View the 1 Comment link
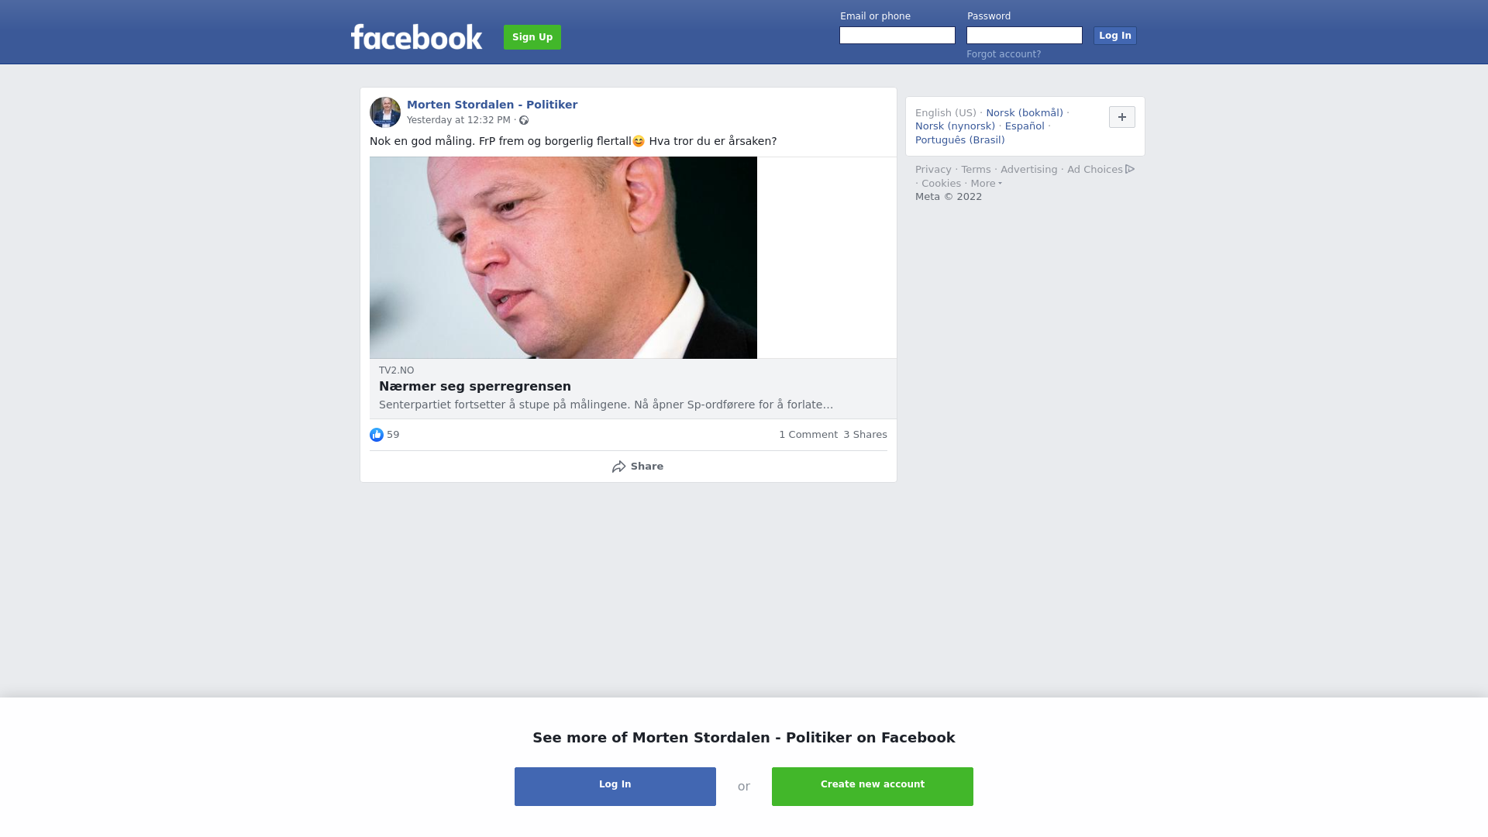Image resolution: width=1488 pixels, height=837 pixels. 808,435
